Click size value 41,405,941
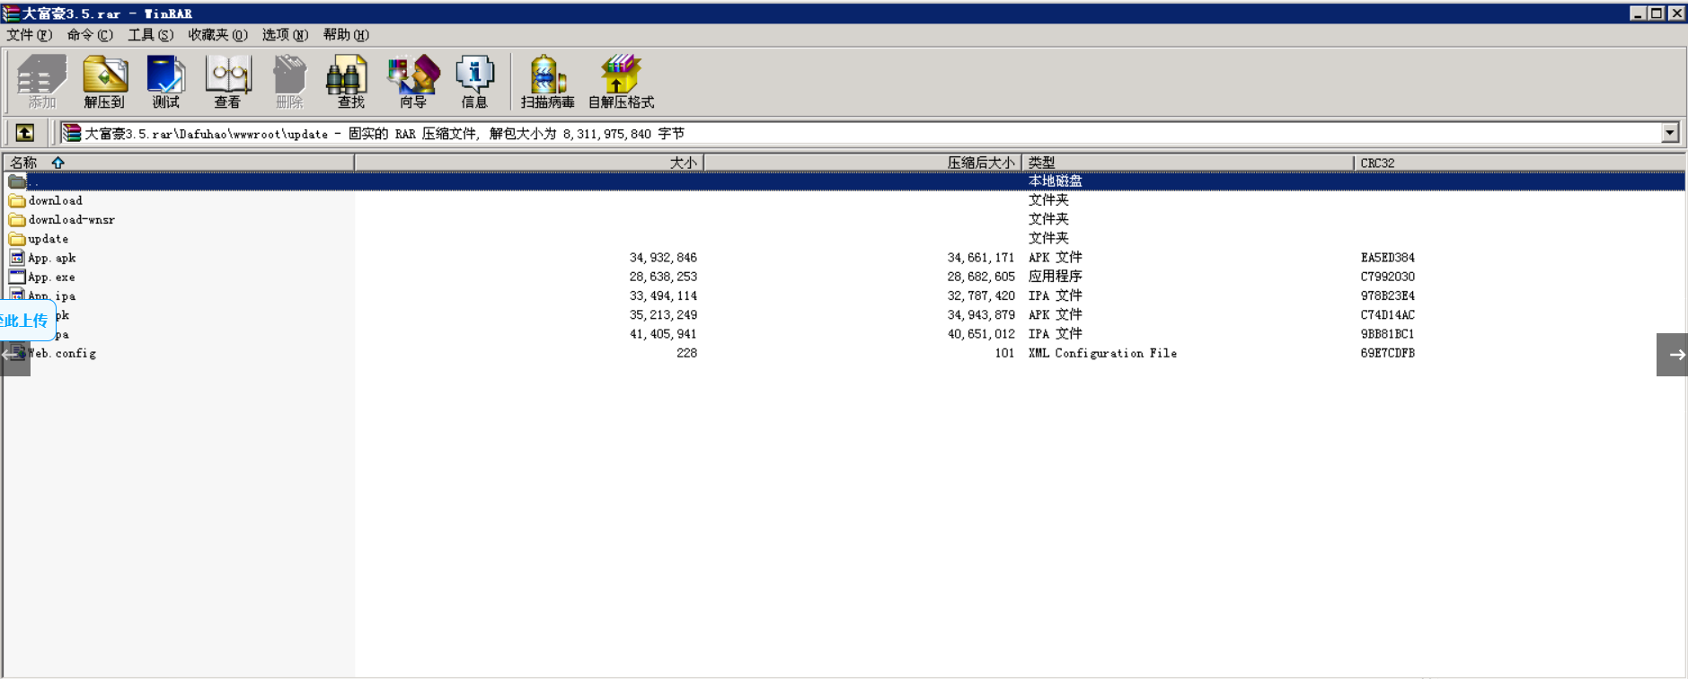 click(663, 334)
